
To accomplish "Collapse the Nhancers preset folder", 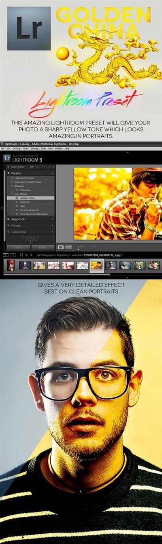I will 12,186.
